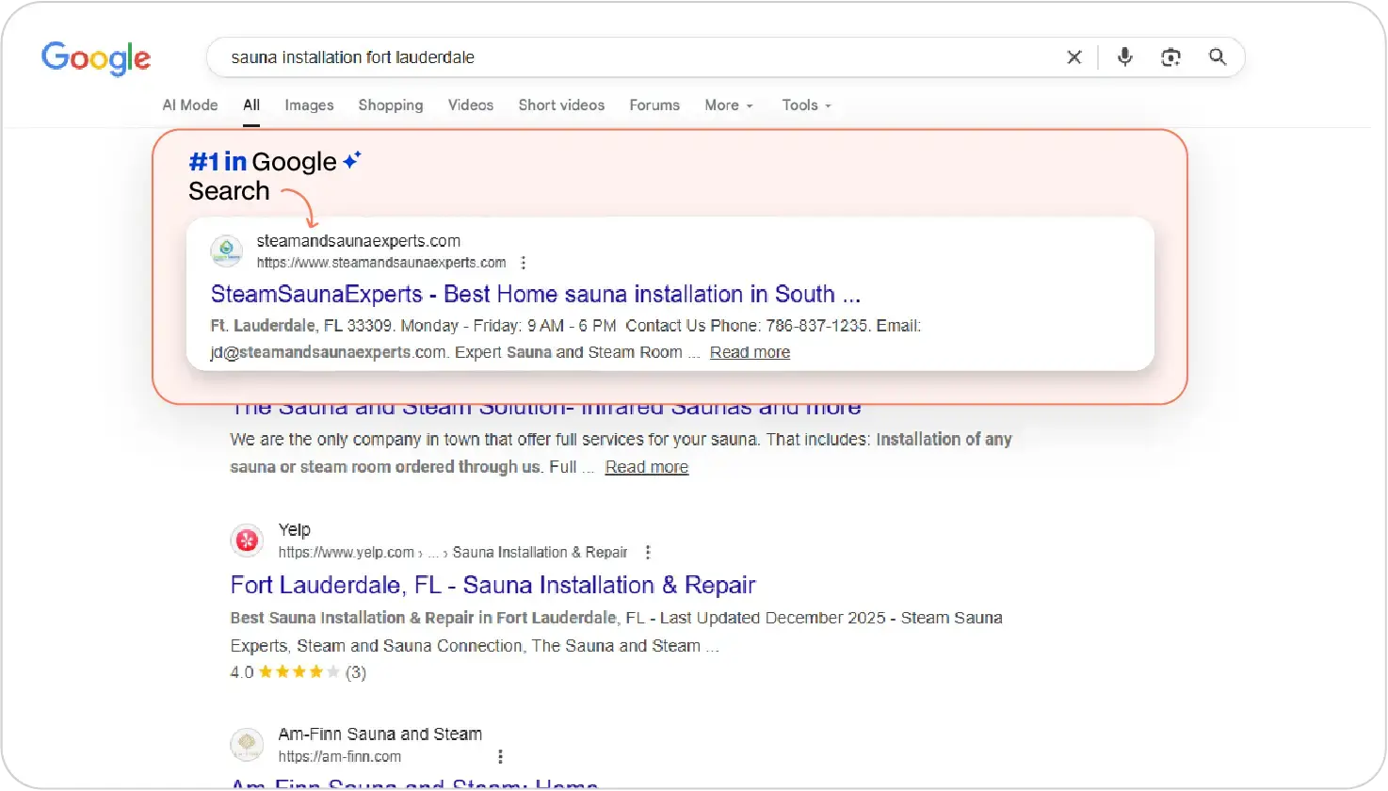Clear the search query with the X icon
The width and height of the screenshot is (1388, 791).
pos(1073,57)
